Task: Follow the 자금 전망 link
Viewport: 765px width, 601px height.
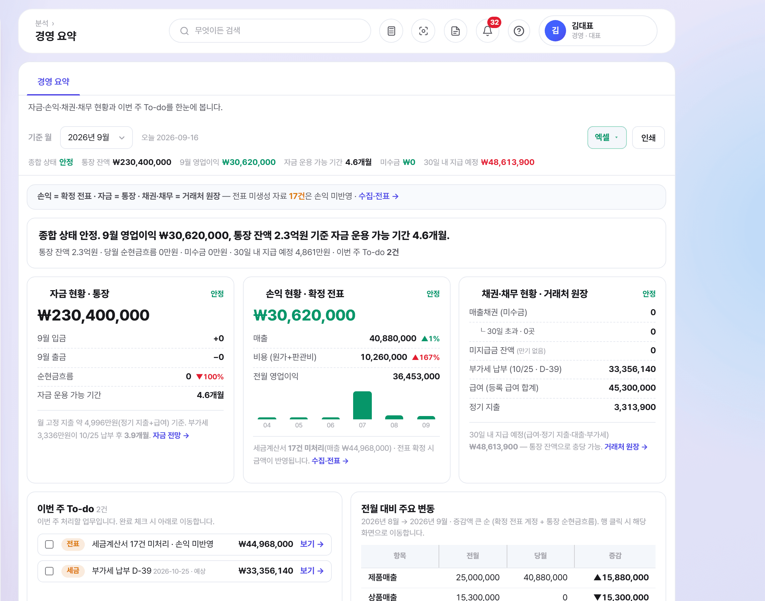Action: [171, 435]
